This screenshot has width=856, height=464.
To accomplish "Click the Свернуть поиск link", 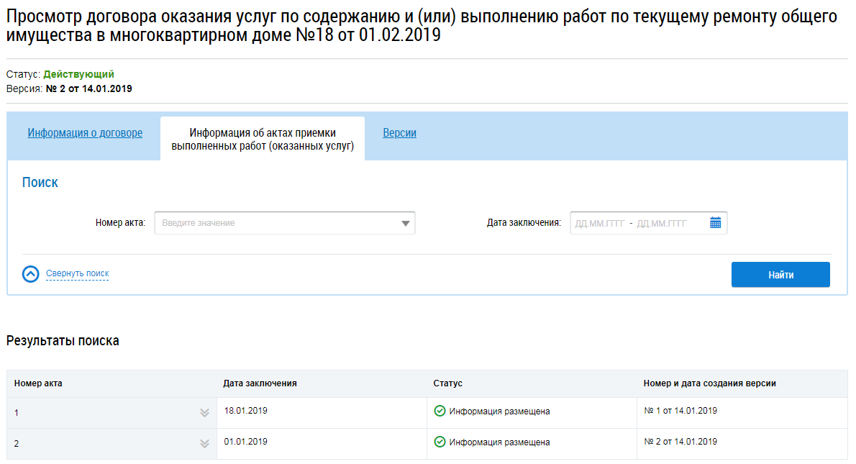I will click(78, 274).
